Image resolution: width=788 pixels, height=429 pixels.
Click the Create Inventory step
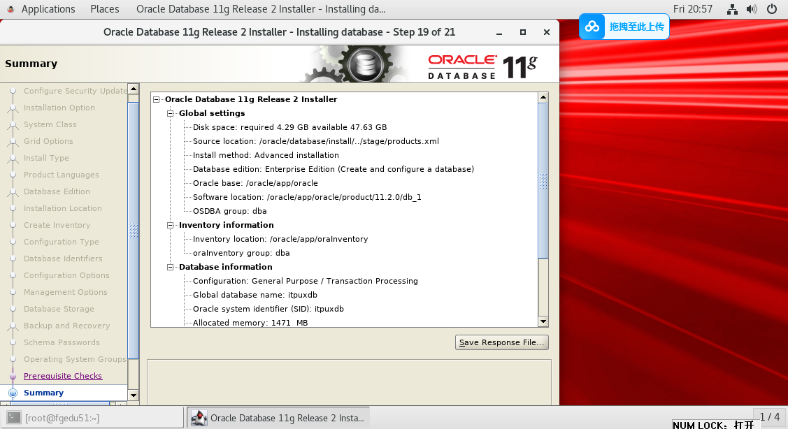(57, 226)
